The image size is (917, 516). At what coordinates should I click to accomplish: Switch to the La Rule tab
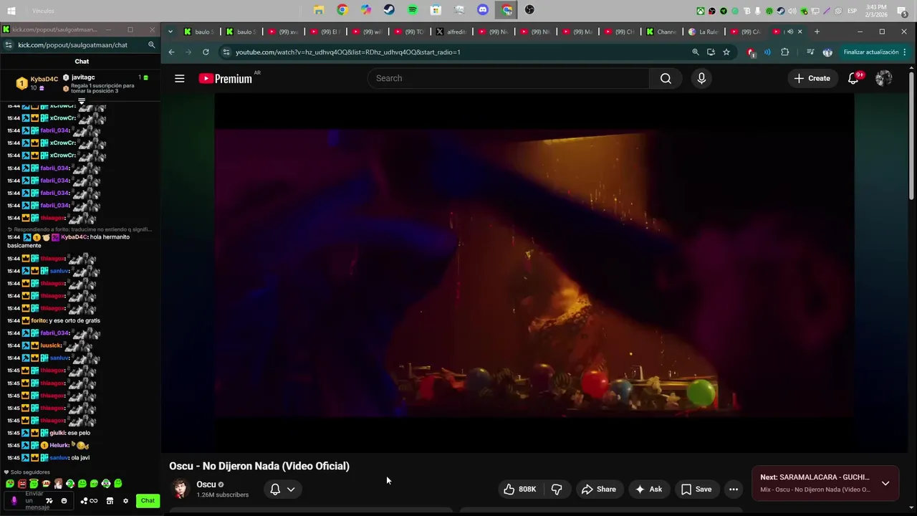(705, 32)
